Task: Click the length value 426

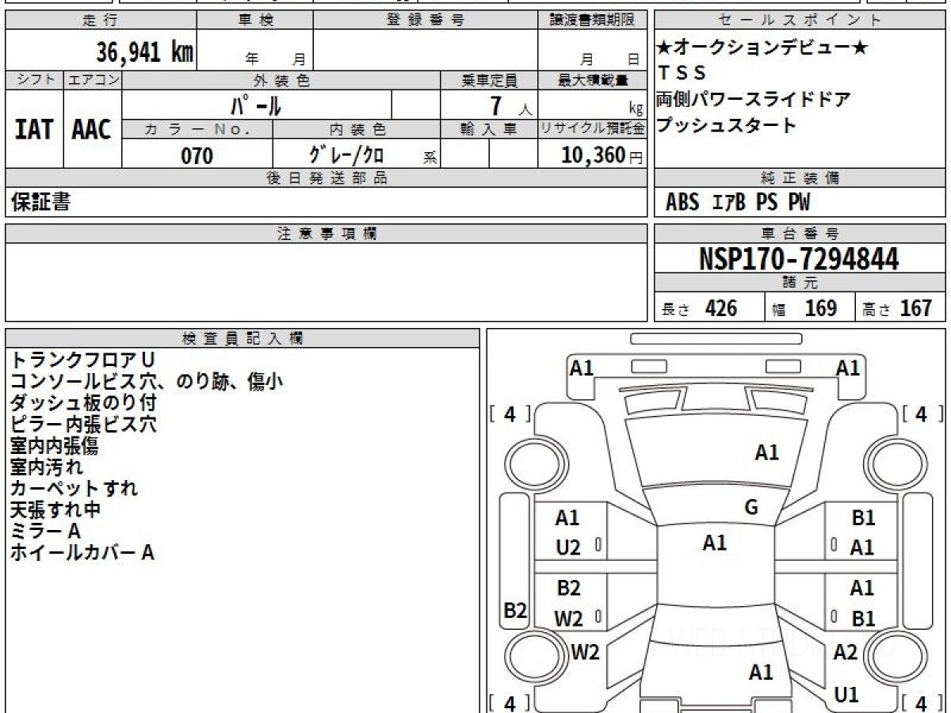Action: [x=721, y=308]
